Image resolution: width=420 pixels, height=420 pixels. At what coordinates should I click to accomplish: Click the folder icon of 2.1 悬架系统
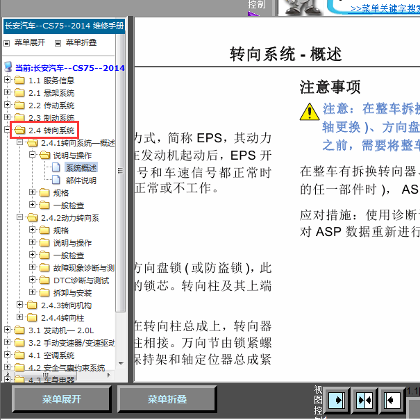coord(19,93)
